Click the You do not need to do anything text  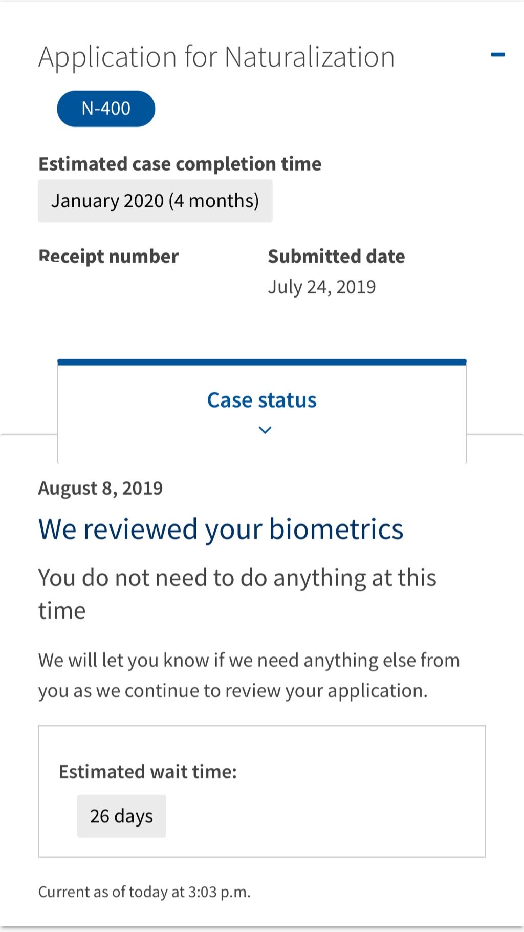tap(237, 594)
